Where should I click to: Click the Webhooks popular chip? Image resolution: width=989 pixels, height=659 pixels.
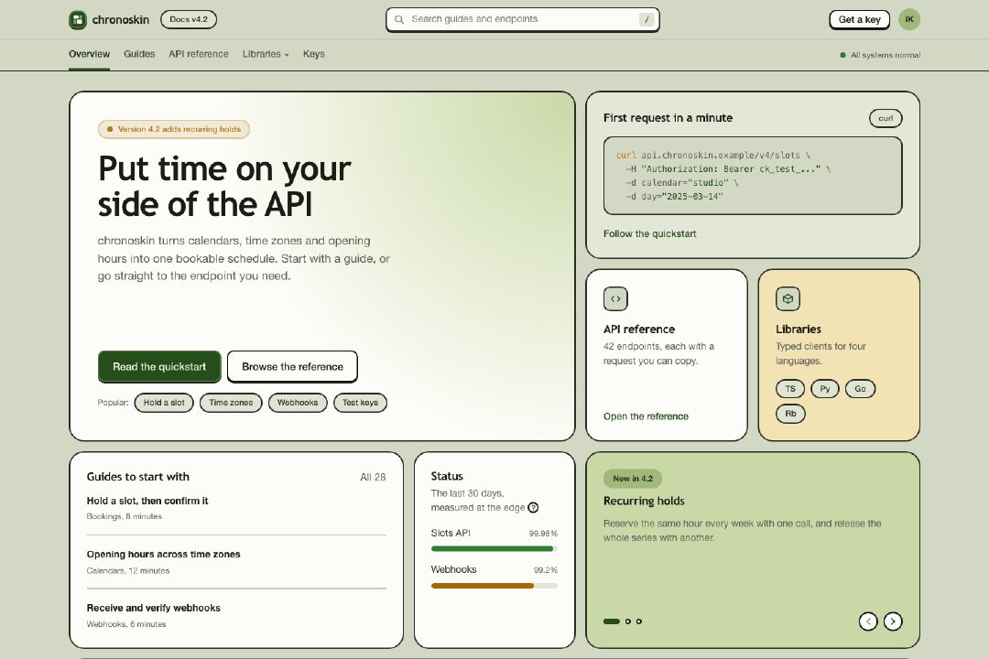click(298, 403)
